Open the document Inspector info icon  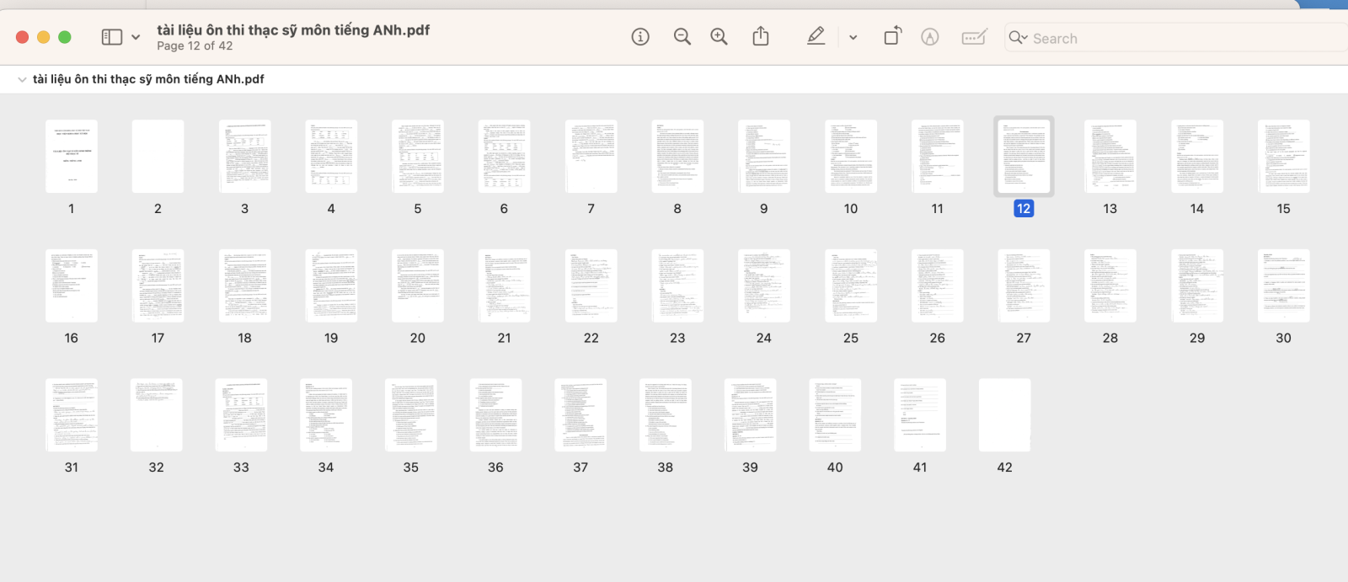640,37
